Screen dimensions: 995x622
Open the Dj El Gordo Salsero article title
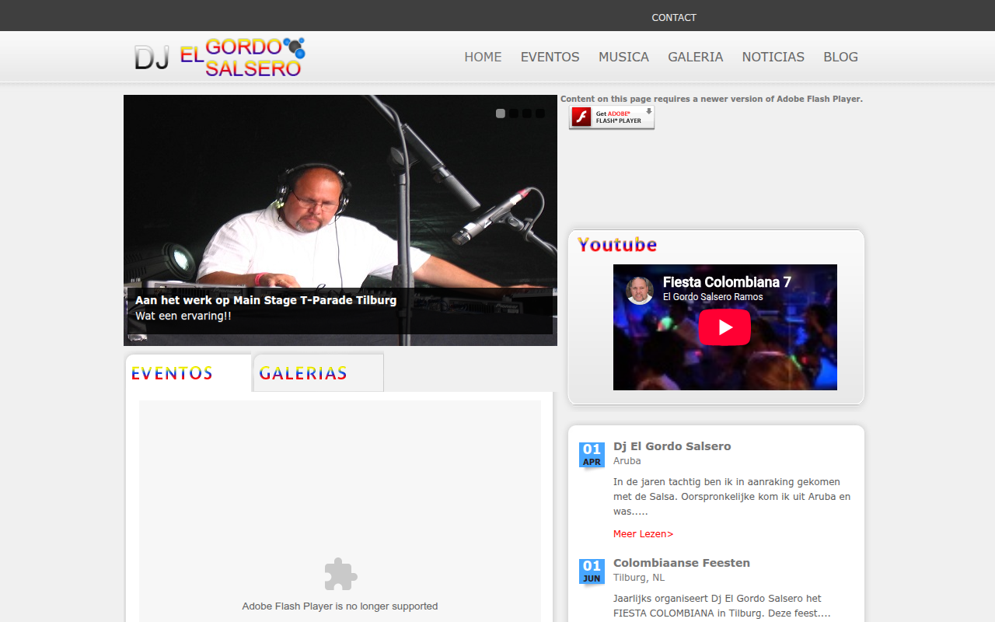tap(672, 446)
